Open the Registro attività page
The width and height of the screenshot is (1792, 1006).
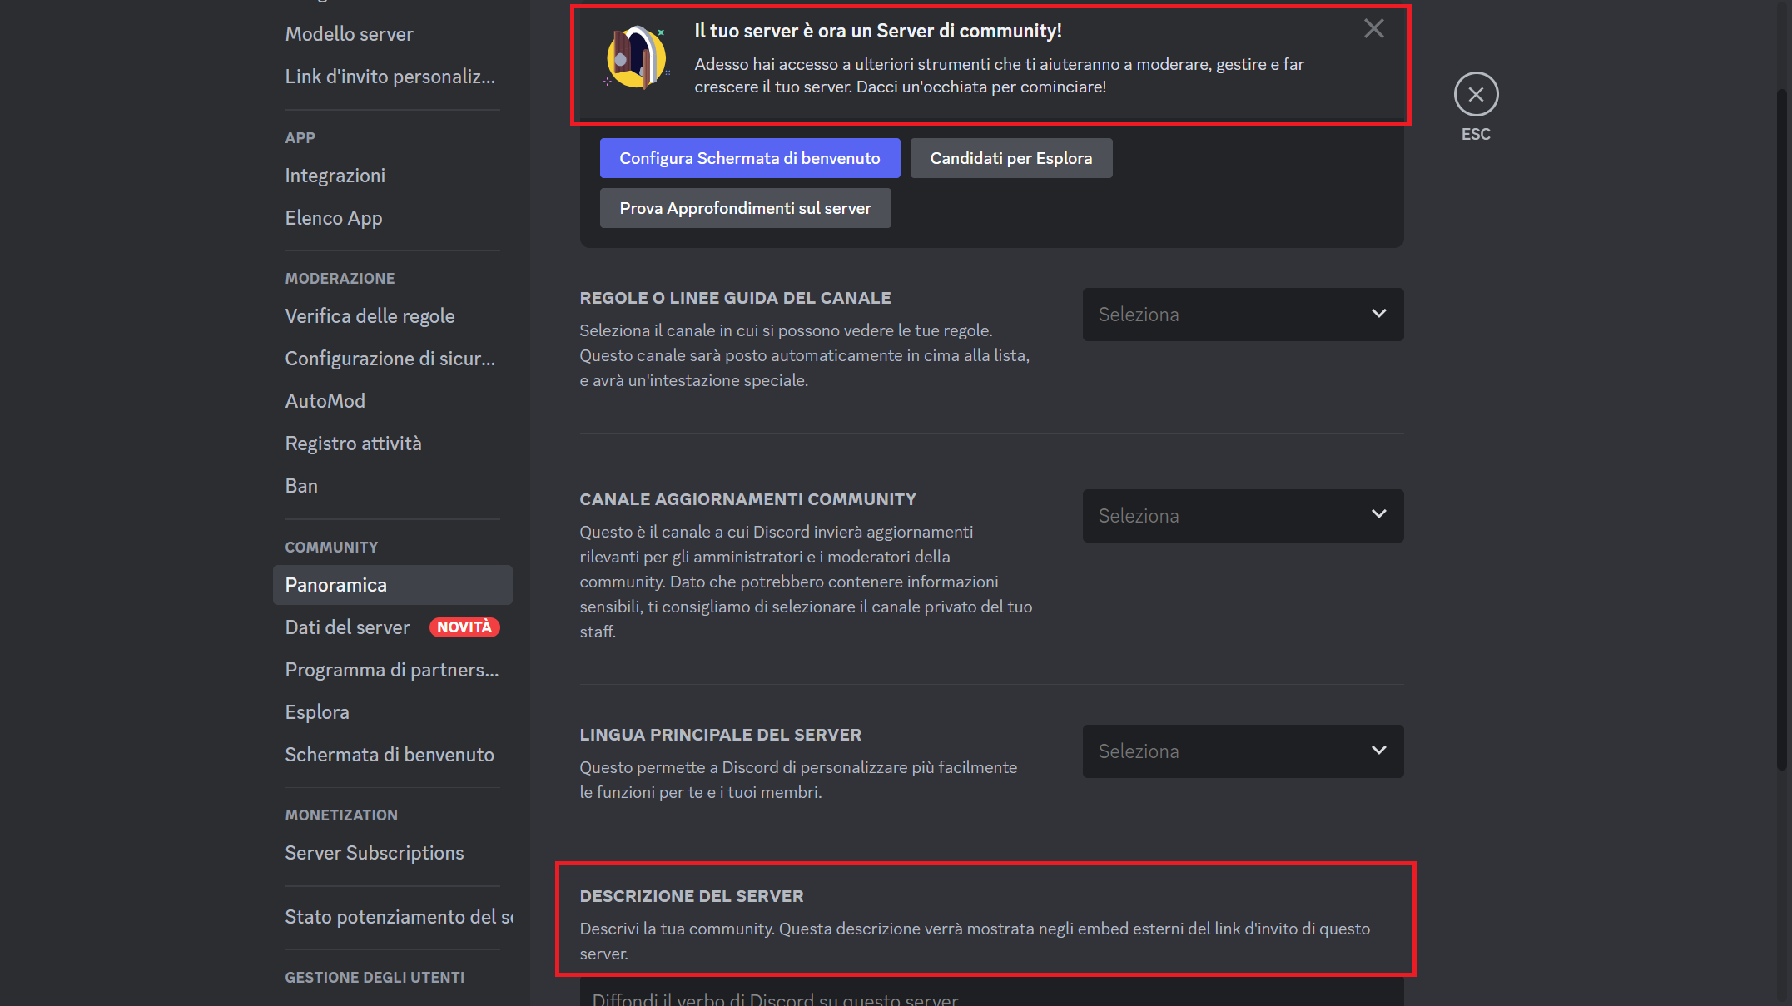tap(353, 443)
